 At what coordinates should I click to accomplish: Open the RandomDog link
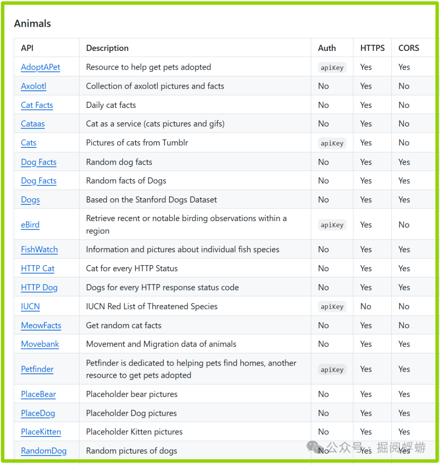(x=44, y=451)
